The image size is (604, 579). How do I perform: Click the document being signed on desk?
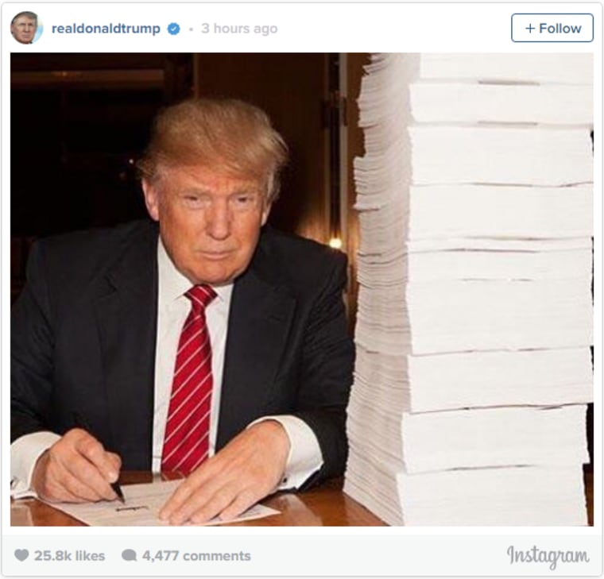pyautogui.click(x=162, y=504)
